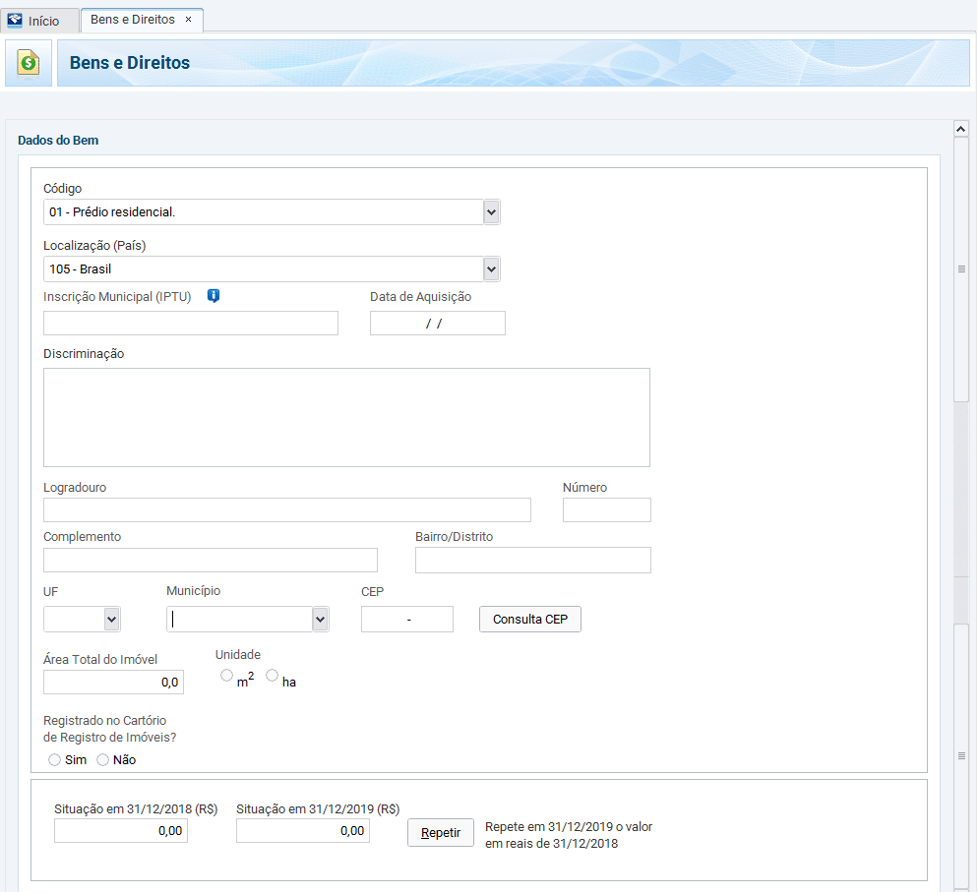Image resolution: width=979 pixels, height=894 pixels.
Task: Close the Bens e Direitos tab
Action: [x=189, y=20]
